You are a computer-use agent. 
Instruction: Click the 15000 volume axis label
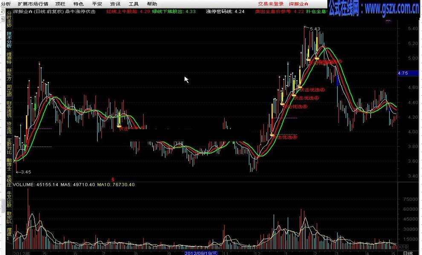410,239
